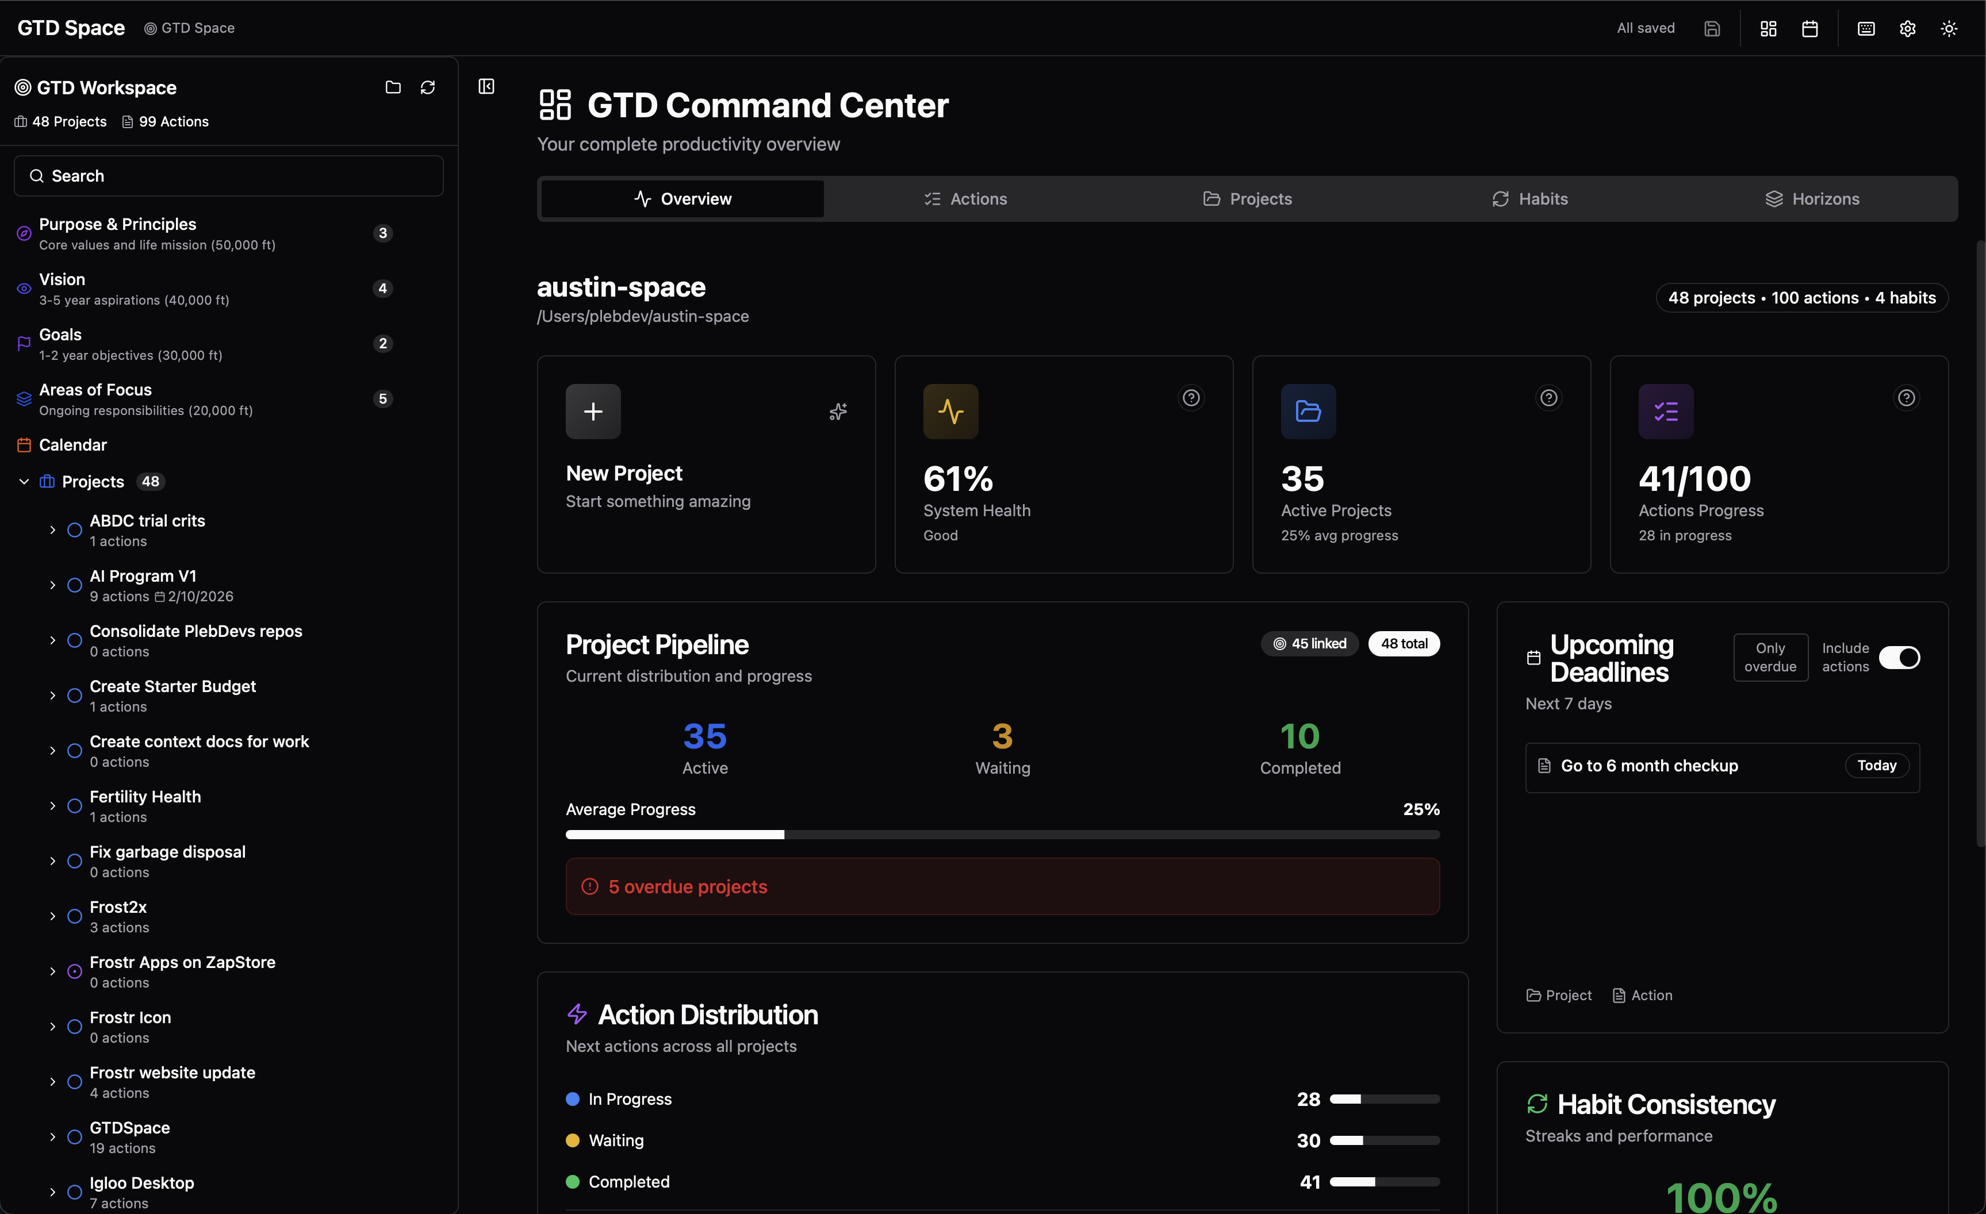Viewport: 1986px width, 1214px height.
Task: Toggle the Only overdue filter
Action: pyautogui.click(x=1770, y=658)
